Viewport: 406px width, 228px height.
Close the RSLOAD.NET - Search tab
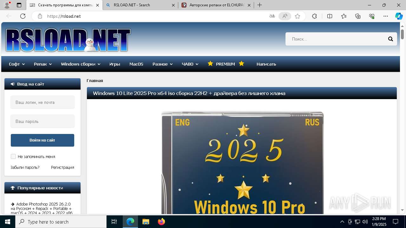click(x=173, y=5)
